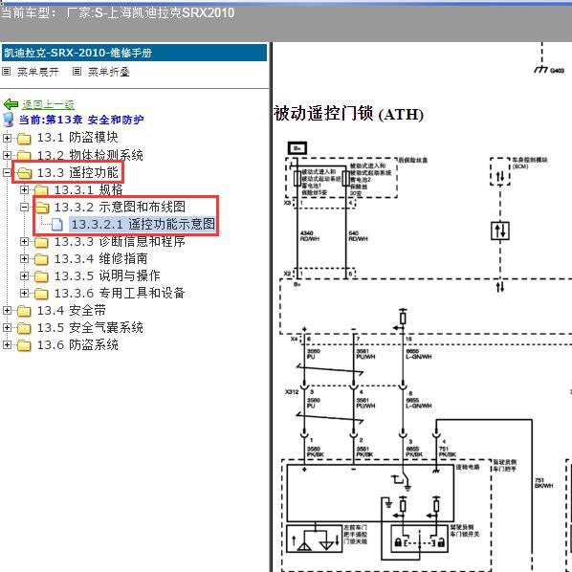The image size is (572, 572).
Task: Click the 菜单展开 expand-all button
Action: point(38,72)
